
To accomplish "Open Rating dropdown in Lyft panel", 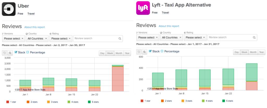I will tap(195, 38).
